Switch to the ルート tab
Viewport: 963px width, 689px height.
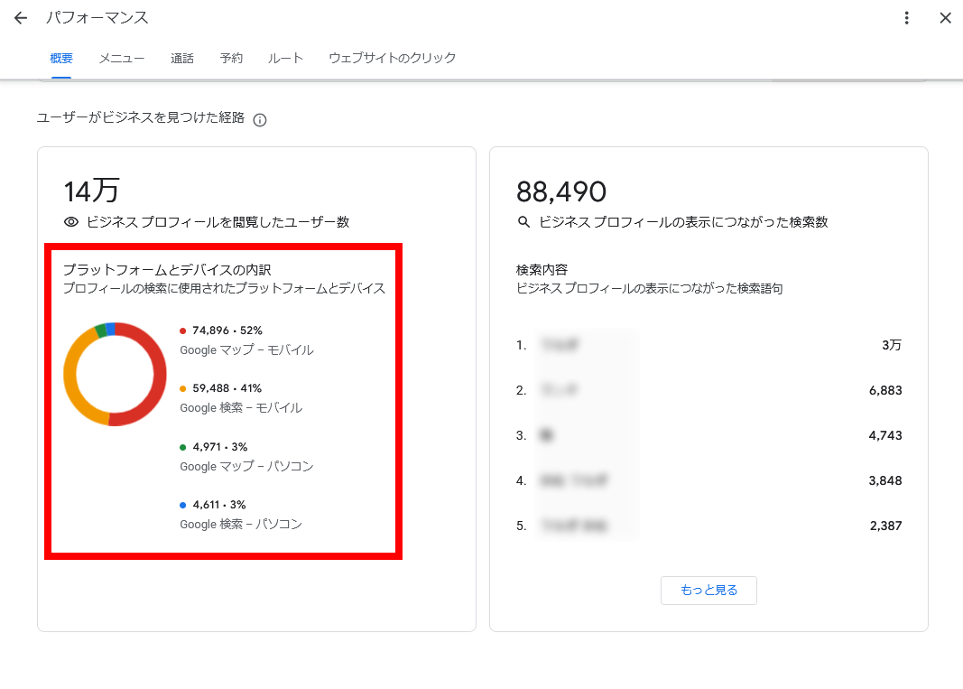point(285,59)
